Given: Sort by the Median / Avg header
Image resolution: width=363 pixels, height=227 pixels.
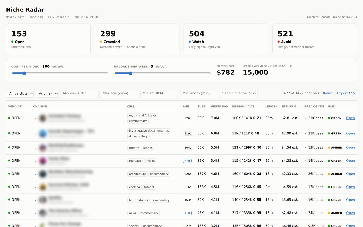Looking at the screenshot, I should (243, 107).
